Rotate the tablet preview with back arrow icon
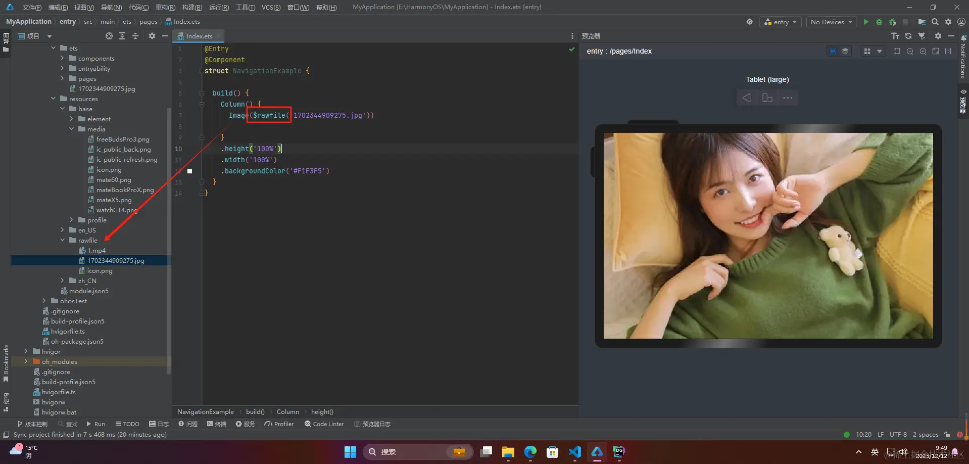 tap(746, 98)
